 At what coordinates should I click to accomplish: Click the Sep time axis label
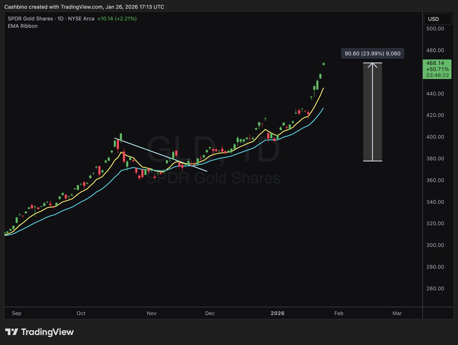point(16,313)
